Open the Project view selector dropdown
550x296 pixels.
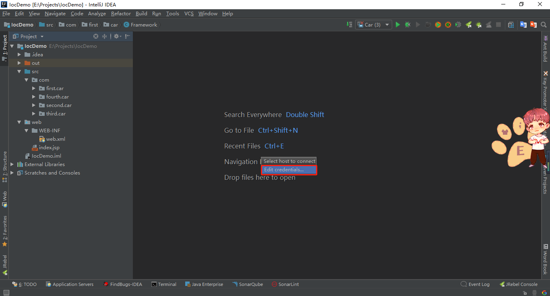coord(29,36)
